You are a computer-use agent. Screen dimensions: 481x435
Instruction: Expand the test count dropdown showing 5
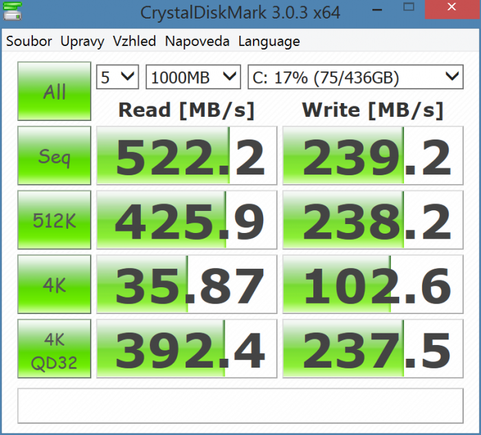(x=118, y=77)
